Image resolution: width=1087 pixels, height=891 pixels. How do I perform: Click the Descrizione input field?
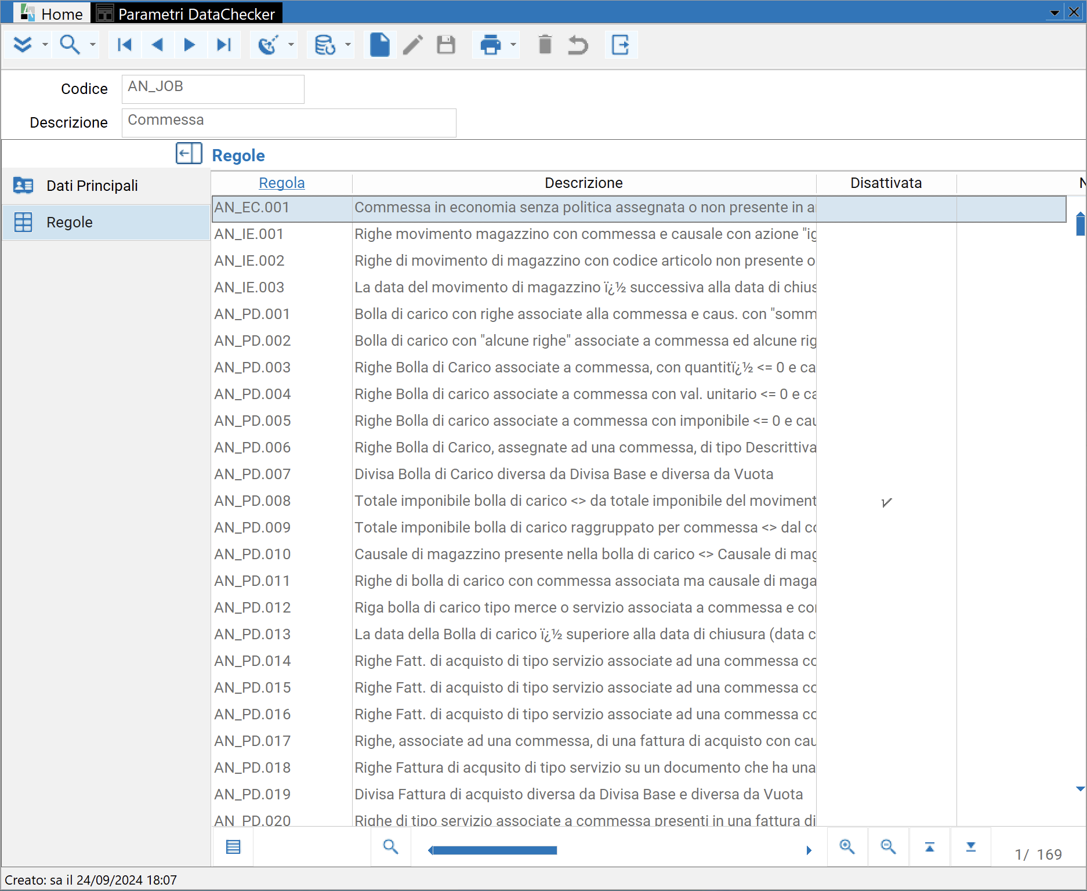tap(289, 122)
